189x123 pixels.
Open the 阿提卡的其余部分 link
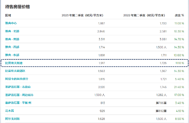tap(17, 79)
